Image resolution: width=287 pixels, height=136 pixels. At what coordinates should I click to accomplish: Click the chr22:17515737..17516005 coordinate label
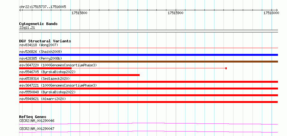43,7
